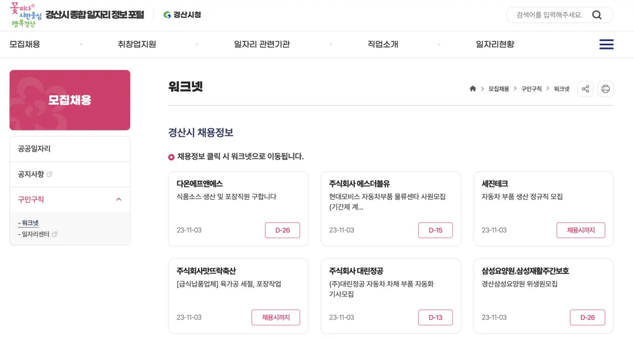Click 공공일자리 in the sidebar
Image resolution: width=634 pixels, height=339 pixels.
coord(33,148)
